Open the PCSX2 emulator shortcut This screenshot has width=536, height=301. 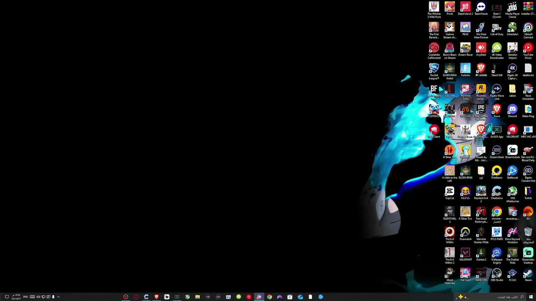512,275
